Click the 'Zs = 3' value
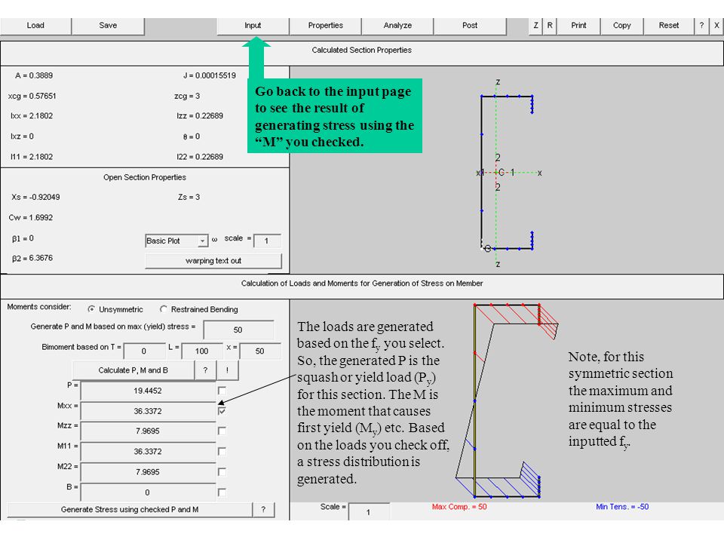 click(x=189, y=197)
